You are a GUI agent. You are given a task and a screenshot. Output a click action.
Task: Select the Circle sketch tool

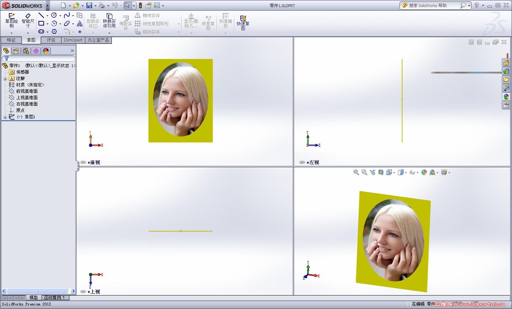coord(54,15)
